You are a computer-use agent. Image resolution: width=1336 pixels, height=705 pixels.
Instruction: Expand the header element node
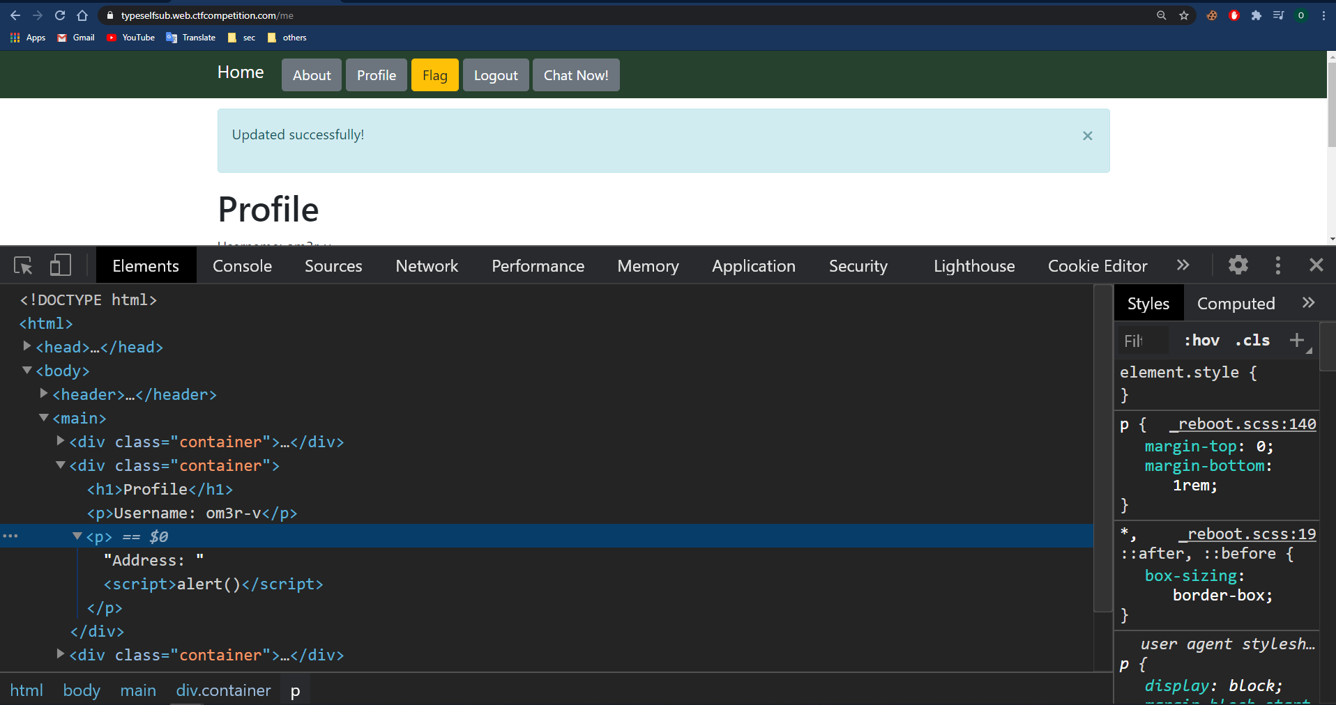click(x=43, y=393)
